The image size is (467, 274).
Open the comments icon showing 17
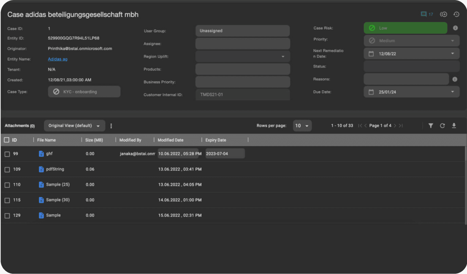point(427,14)
